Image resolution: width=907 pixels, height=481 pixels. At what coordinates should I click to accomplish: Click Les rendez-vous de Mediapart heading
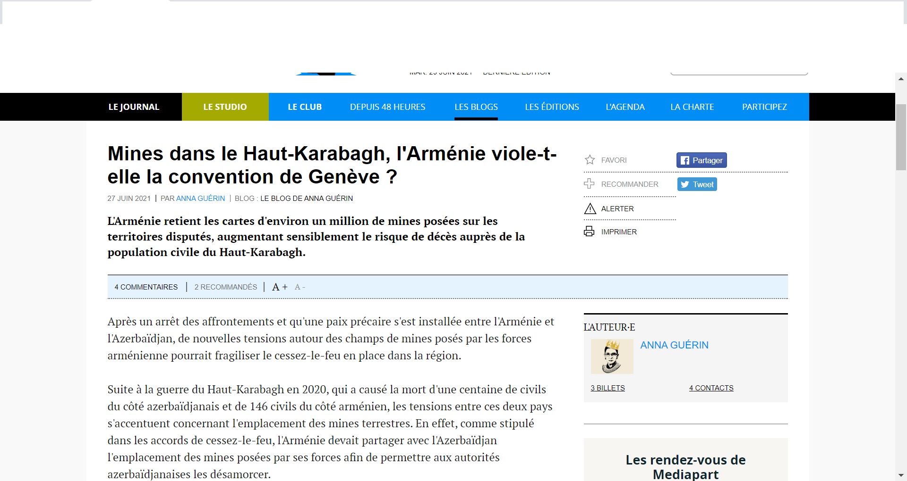tap(685, 467)
